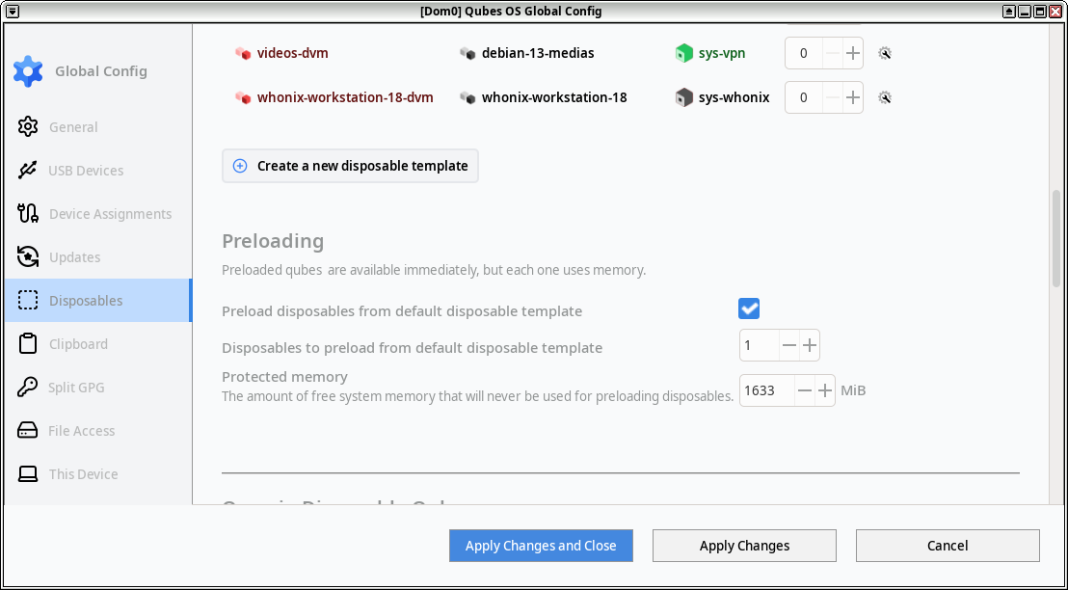
Task: Increase whonix-workstation-18-dvm preload count
Action: point(852,97)
